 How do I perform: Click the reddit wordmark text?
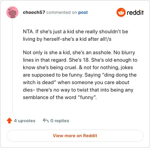pos(135,12)
